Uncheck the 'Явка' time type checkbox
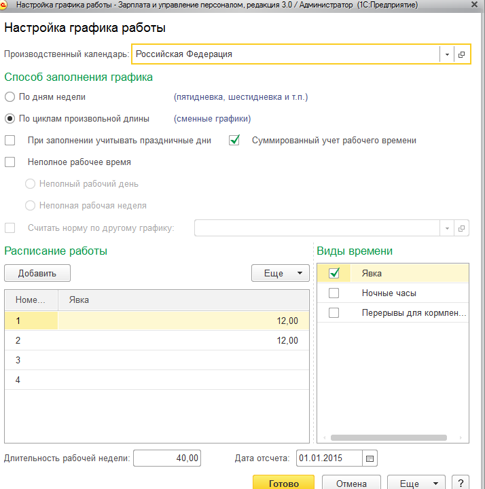Screen dimensions: 485x489 click(x=334, y=274)
